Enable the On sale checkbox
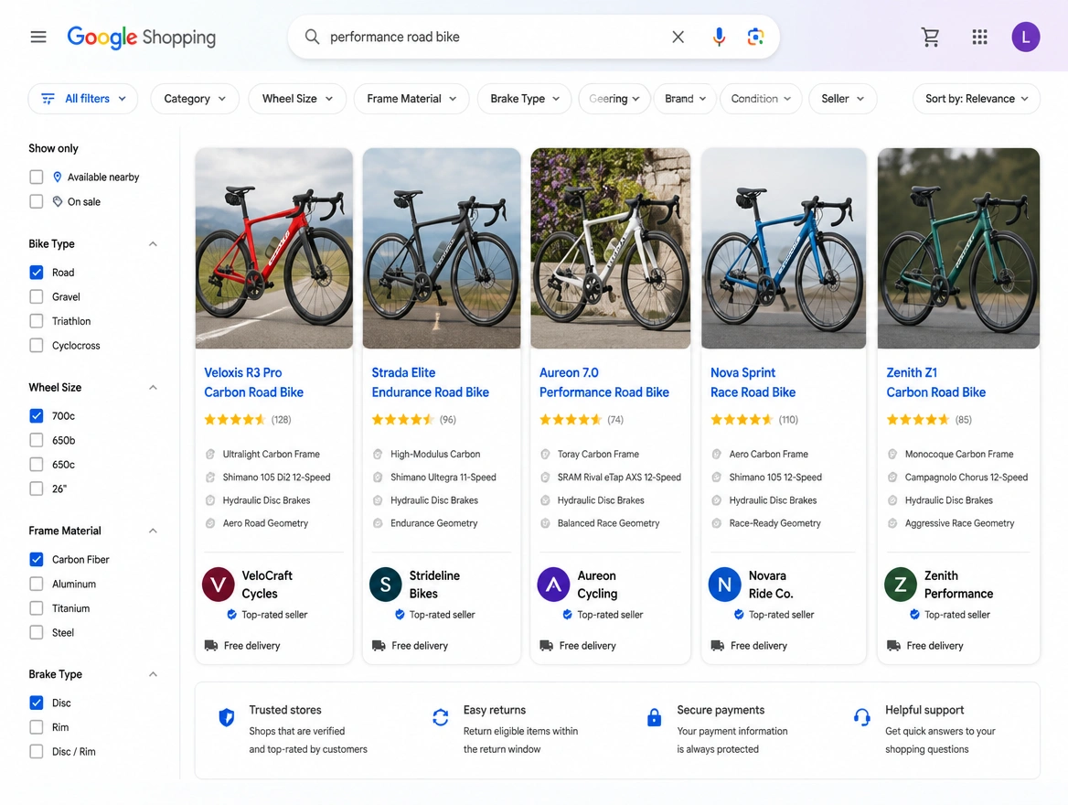Image resolution: width=1068 pixels, height=805 pixels. [x=36, y=202]
